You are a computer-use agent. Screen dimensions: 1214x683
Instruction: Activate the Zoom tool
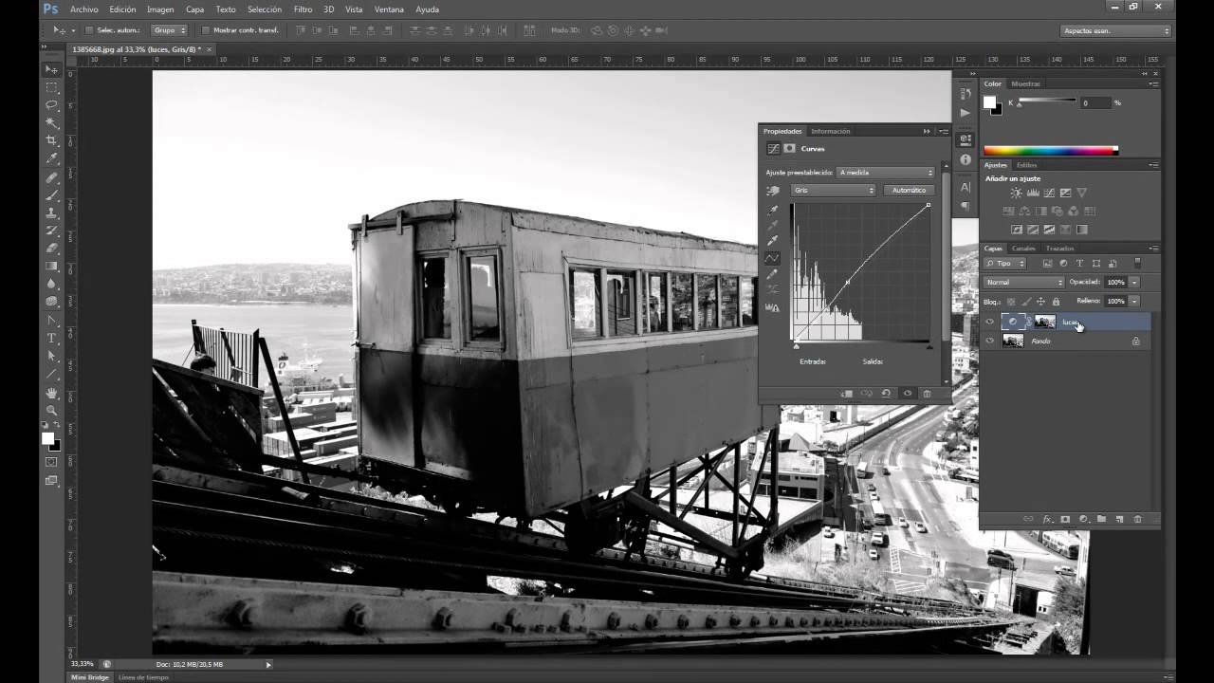coord(51,411)
